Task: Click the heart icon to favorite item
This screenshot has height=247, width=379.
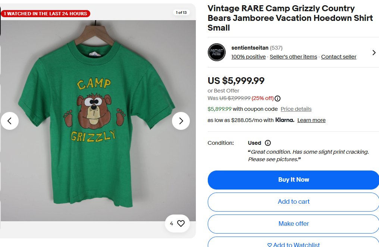Action: point(181,223)
